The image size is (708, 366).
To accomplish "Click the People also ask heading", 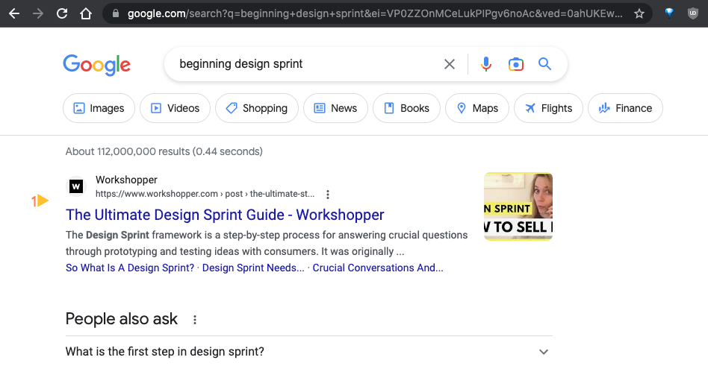I will coord(122,319).
